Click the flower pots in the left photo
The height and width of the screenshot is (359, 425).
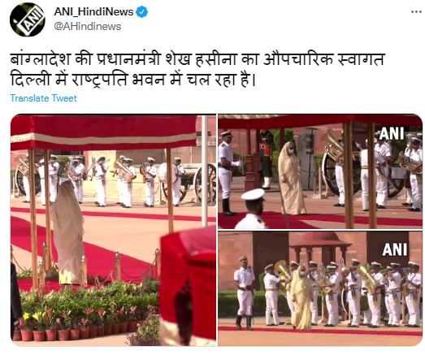76,331
